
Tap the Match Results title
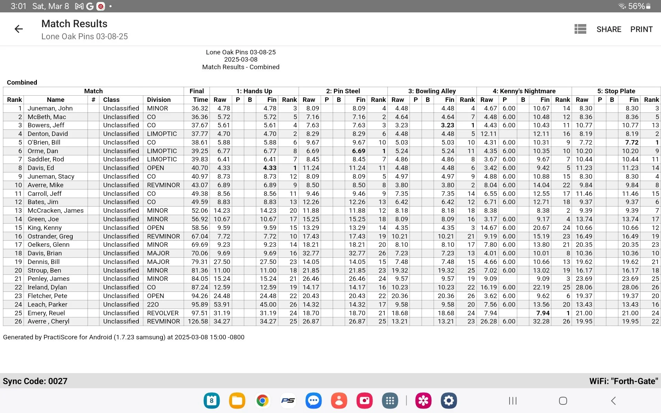[x=74, y=24]
